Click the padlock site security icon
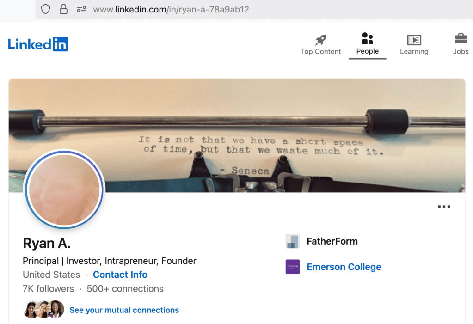Viewport: 473px width, 324px height. pyautogui.click(x=63, y=9)
